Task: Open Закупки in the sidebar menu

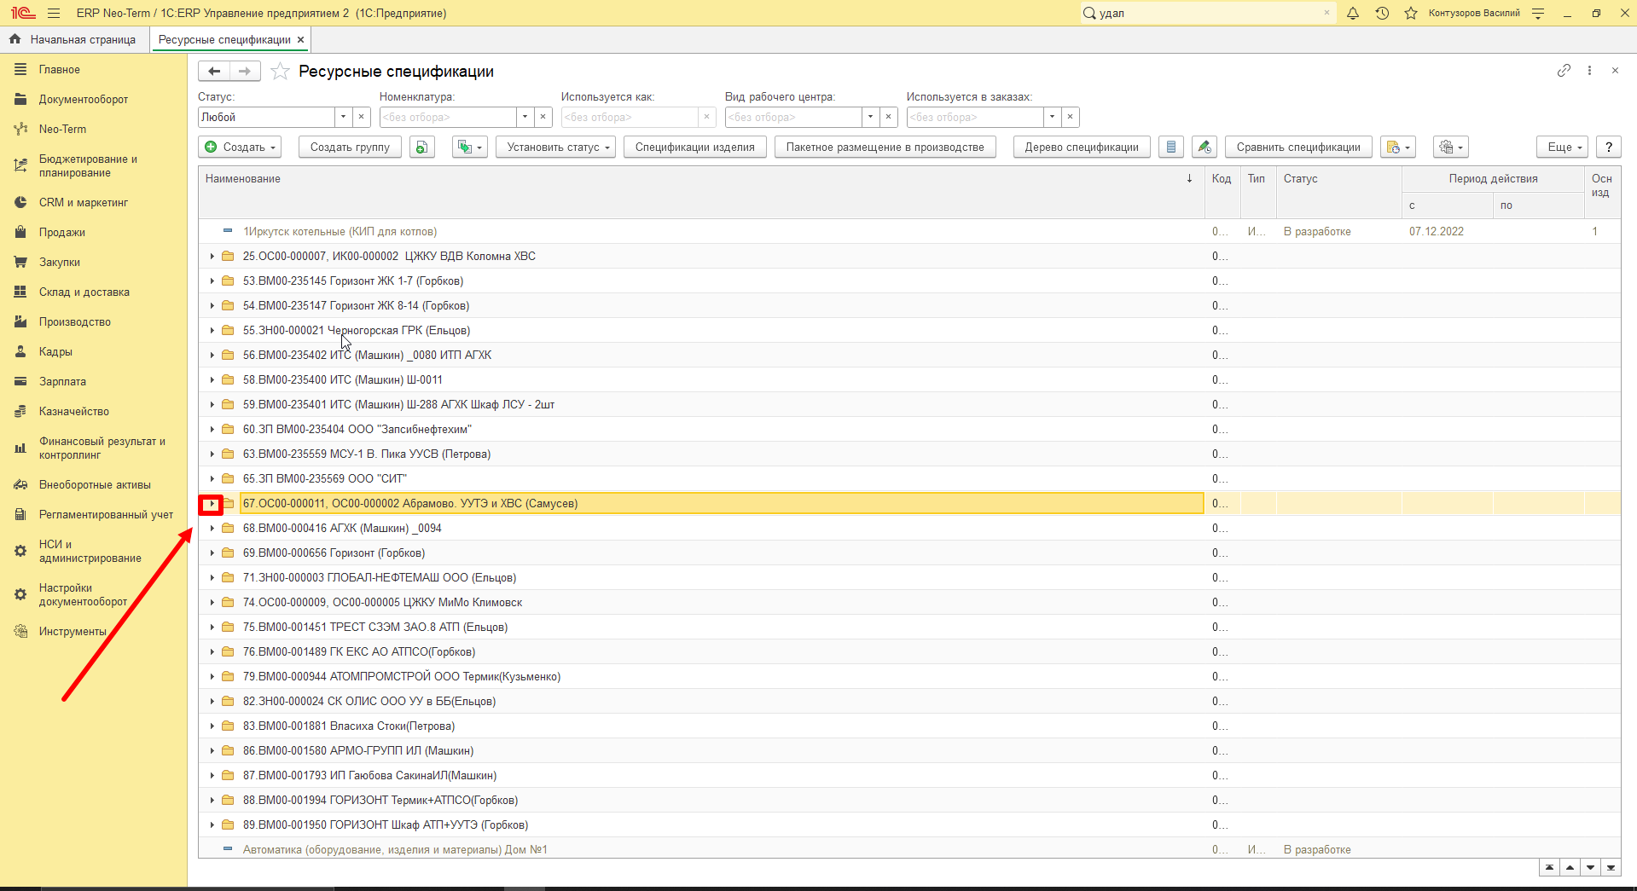Action: (x=59, y=263)
